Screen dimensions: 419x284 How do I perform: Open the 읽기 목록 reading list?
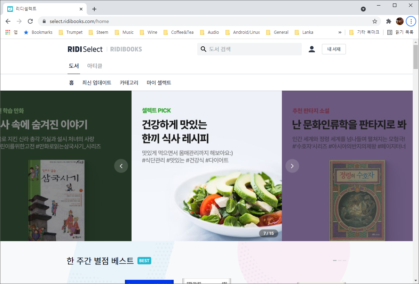pos(400,32)
